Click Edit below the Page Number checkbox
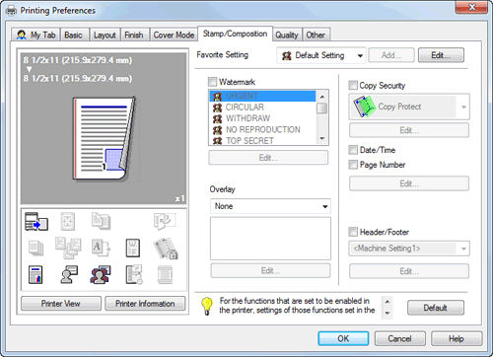 pyautogui.click(x=409, y=183)
